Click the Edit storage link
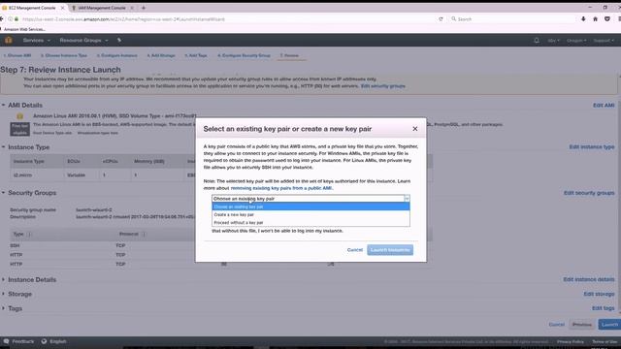 click(599, 294)
